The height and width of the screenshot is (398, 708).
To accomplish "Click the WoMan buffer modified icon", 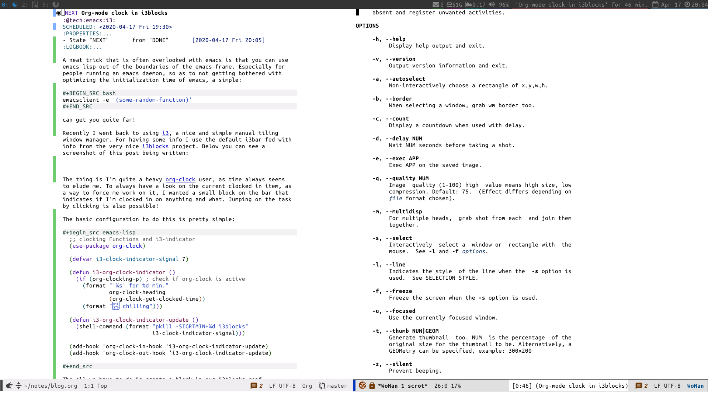I will click(362, 385).
